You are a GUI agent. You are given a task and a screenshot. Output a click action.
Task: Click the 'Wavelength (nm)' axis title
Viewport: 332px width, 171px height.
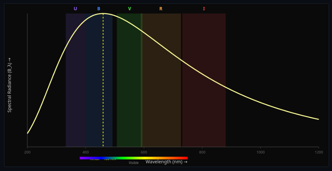[x=166, y=161]
